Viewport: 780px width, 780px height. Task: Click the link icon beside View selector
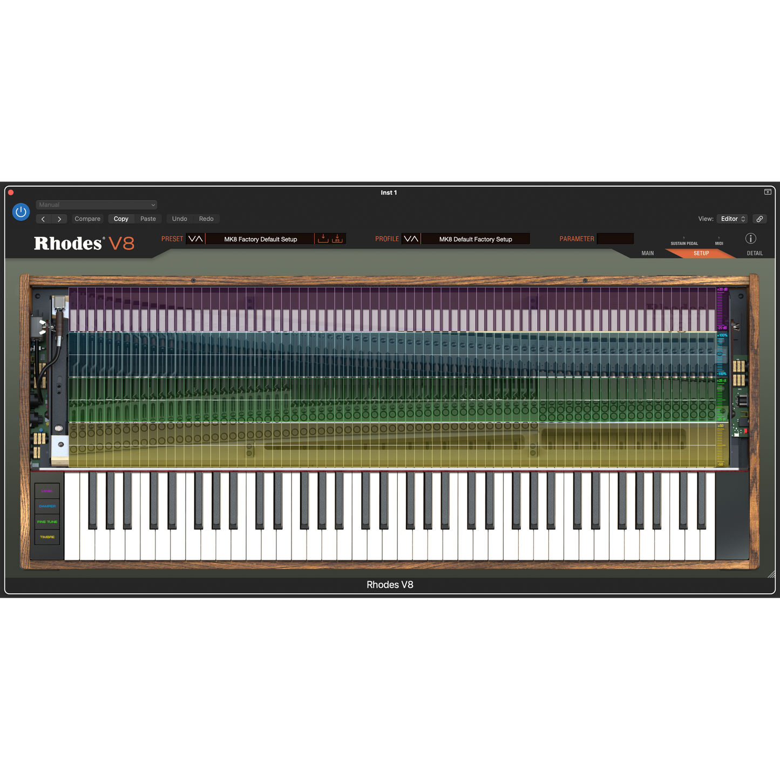click(759, 219)
